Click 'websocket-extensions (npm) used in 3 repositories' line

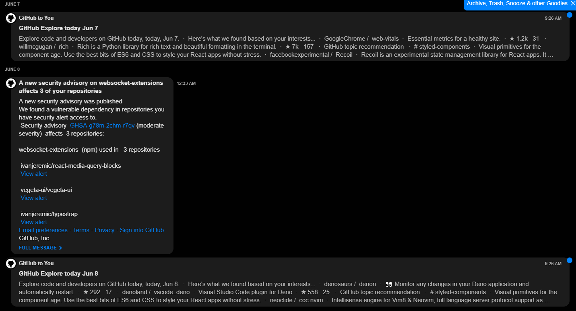point(89,150)
